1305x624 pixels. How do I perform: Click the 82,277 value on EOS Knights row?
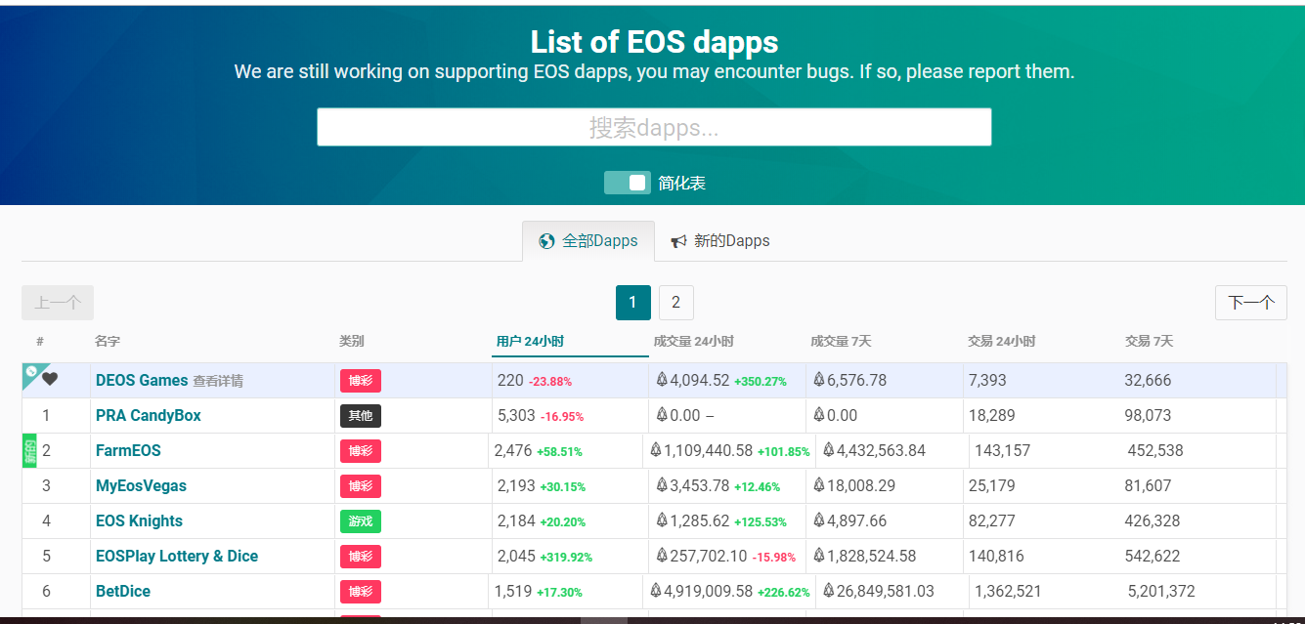pos(991,520)
